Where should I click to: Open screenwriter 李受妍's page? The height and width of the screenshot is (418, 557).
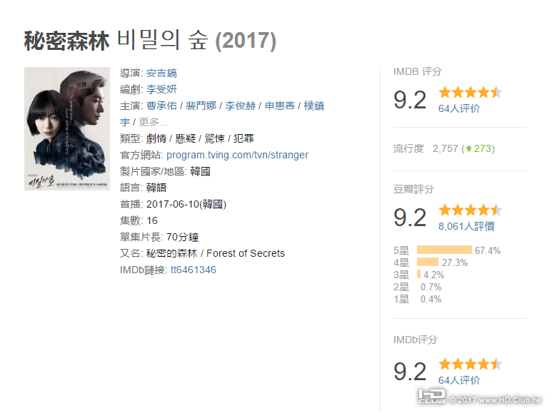161,89
